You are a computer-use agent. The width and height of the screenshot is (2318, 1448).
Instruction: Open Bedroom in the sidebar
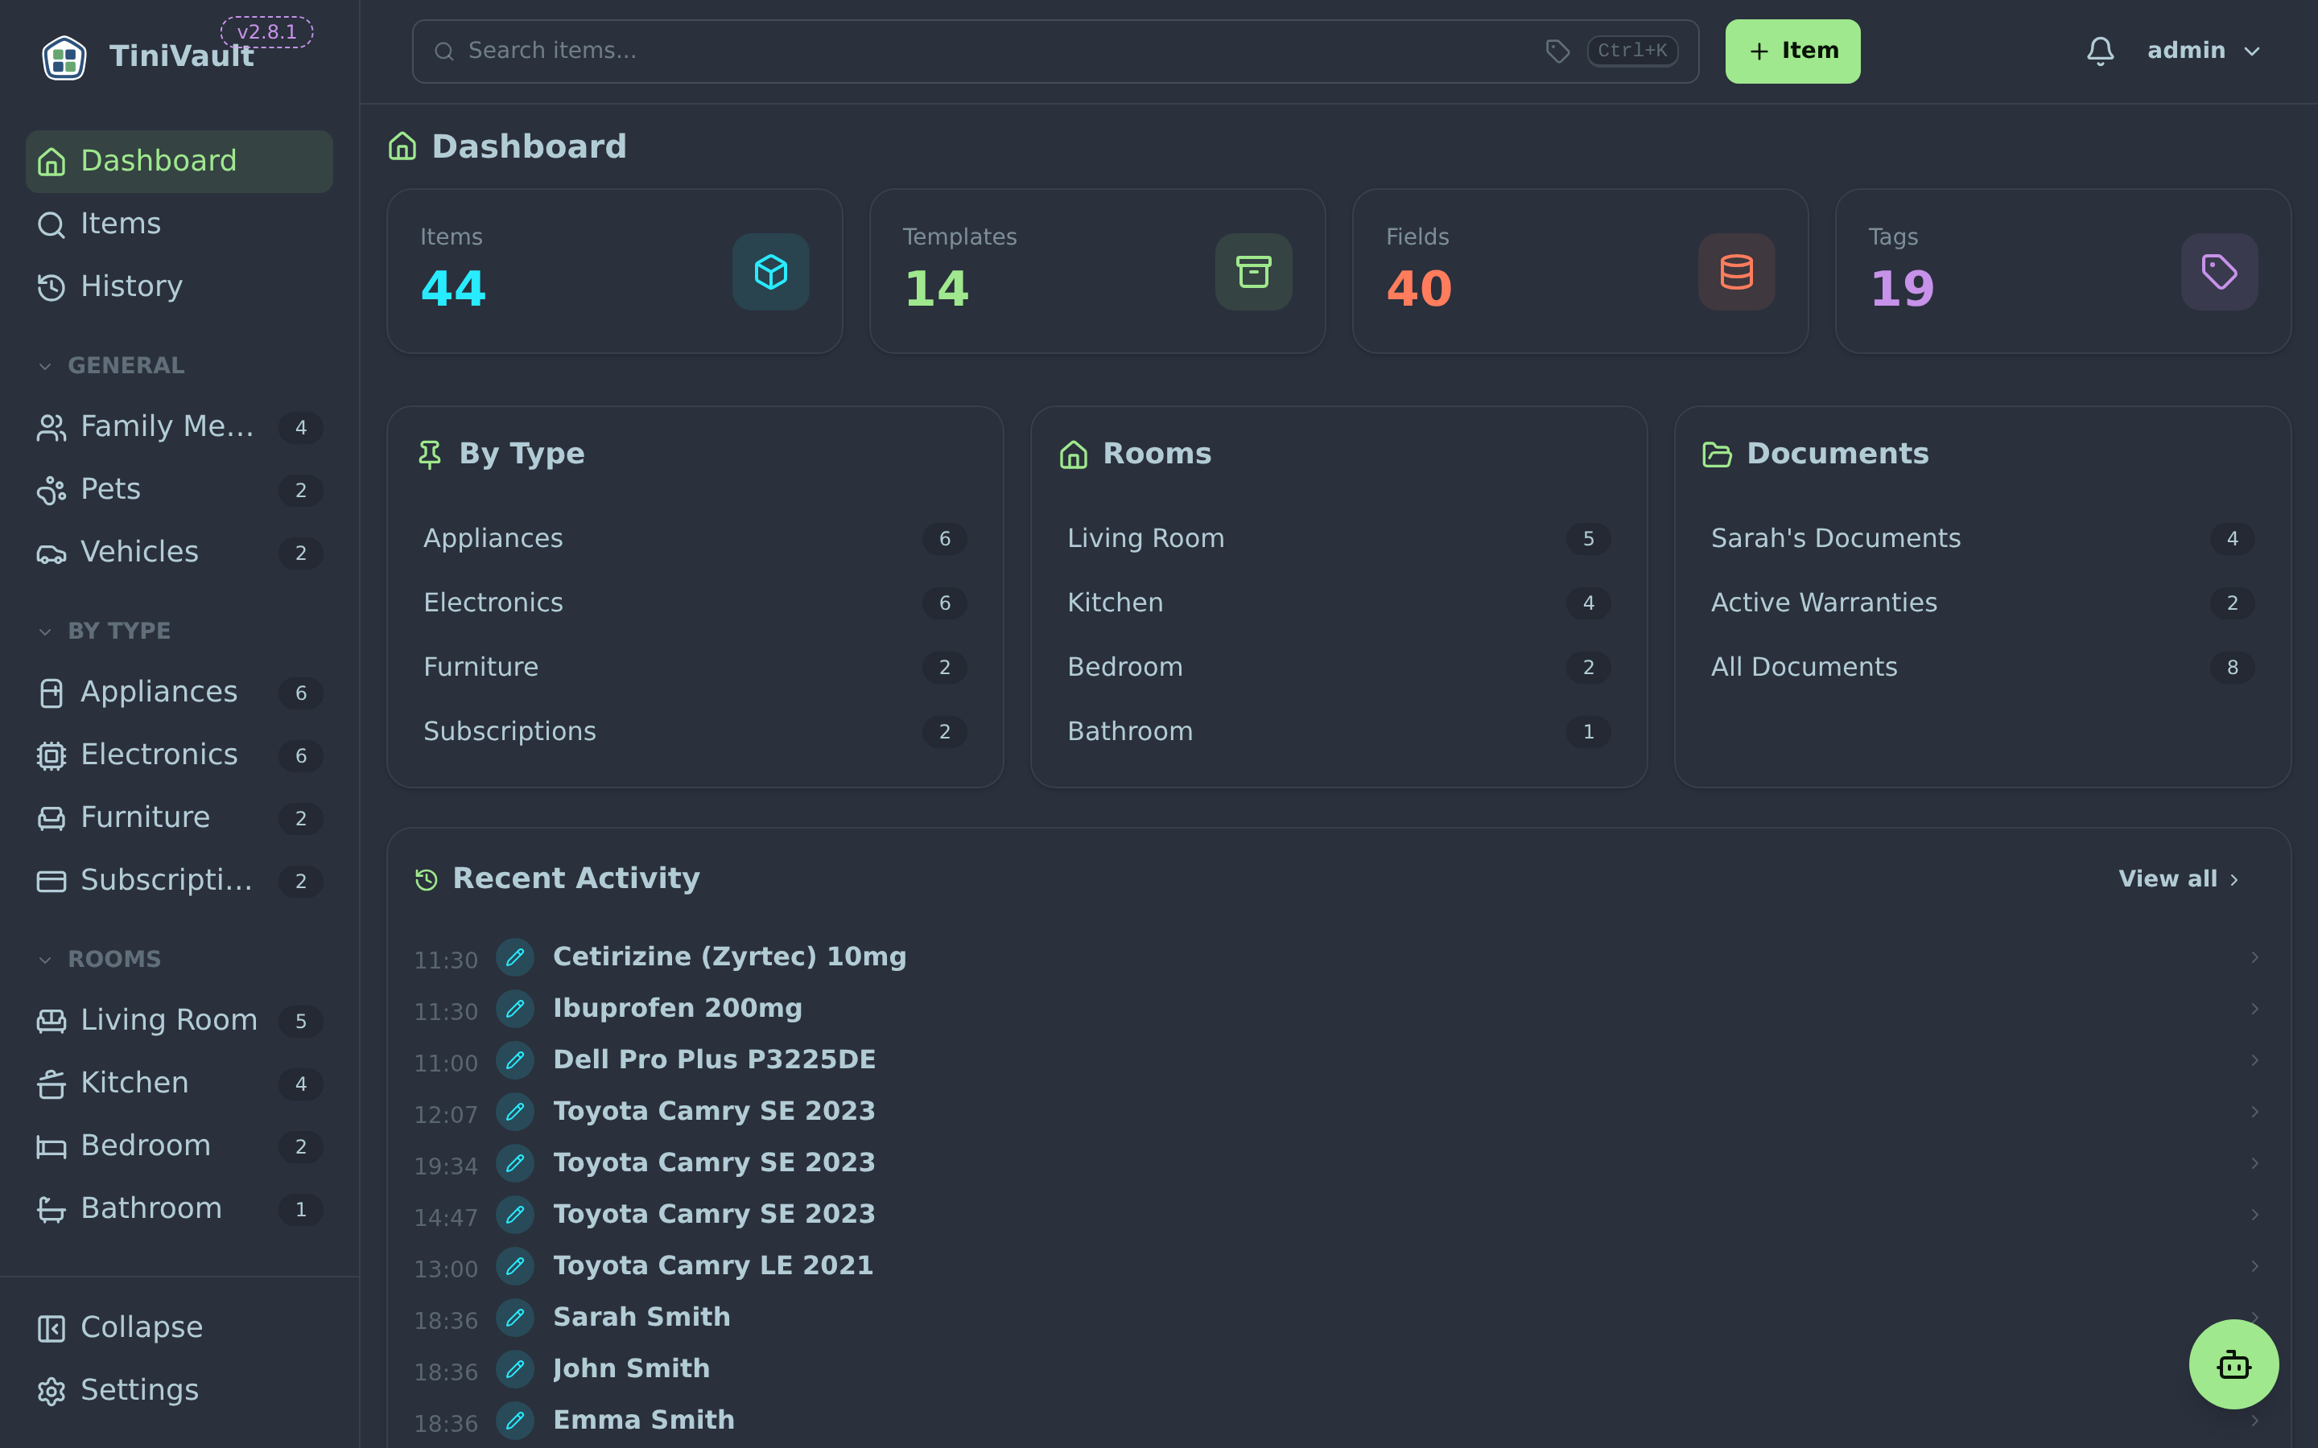(x=179, y=1146)
